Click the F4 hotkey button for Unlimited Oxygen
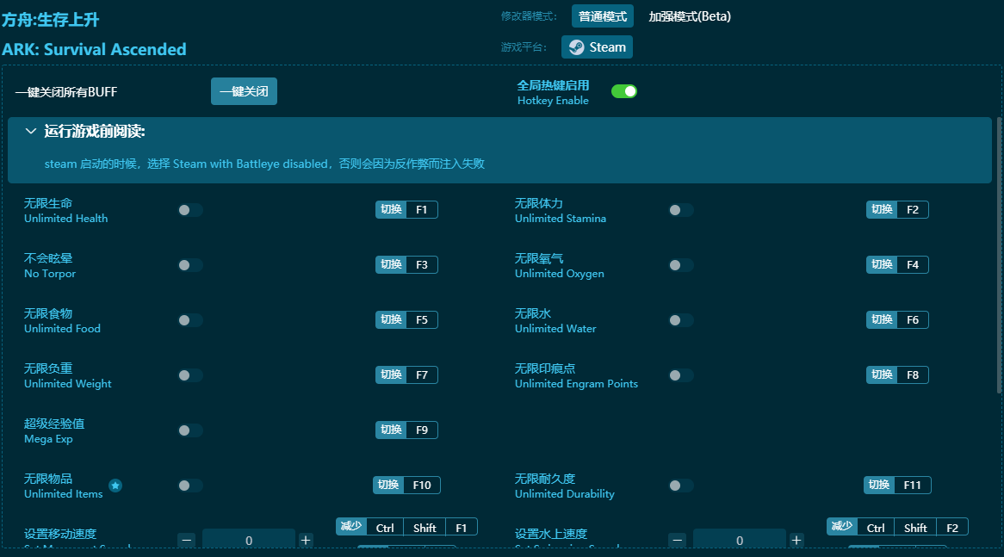Image resolution: width=1004 pixels, height=557 pixels. pos(897,264)
